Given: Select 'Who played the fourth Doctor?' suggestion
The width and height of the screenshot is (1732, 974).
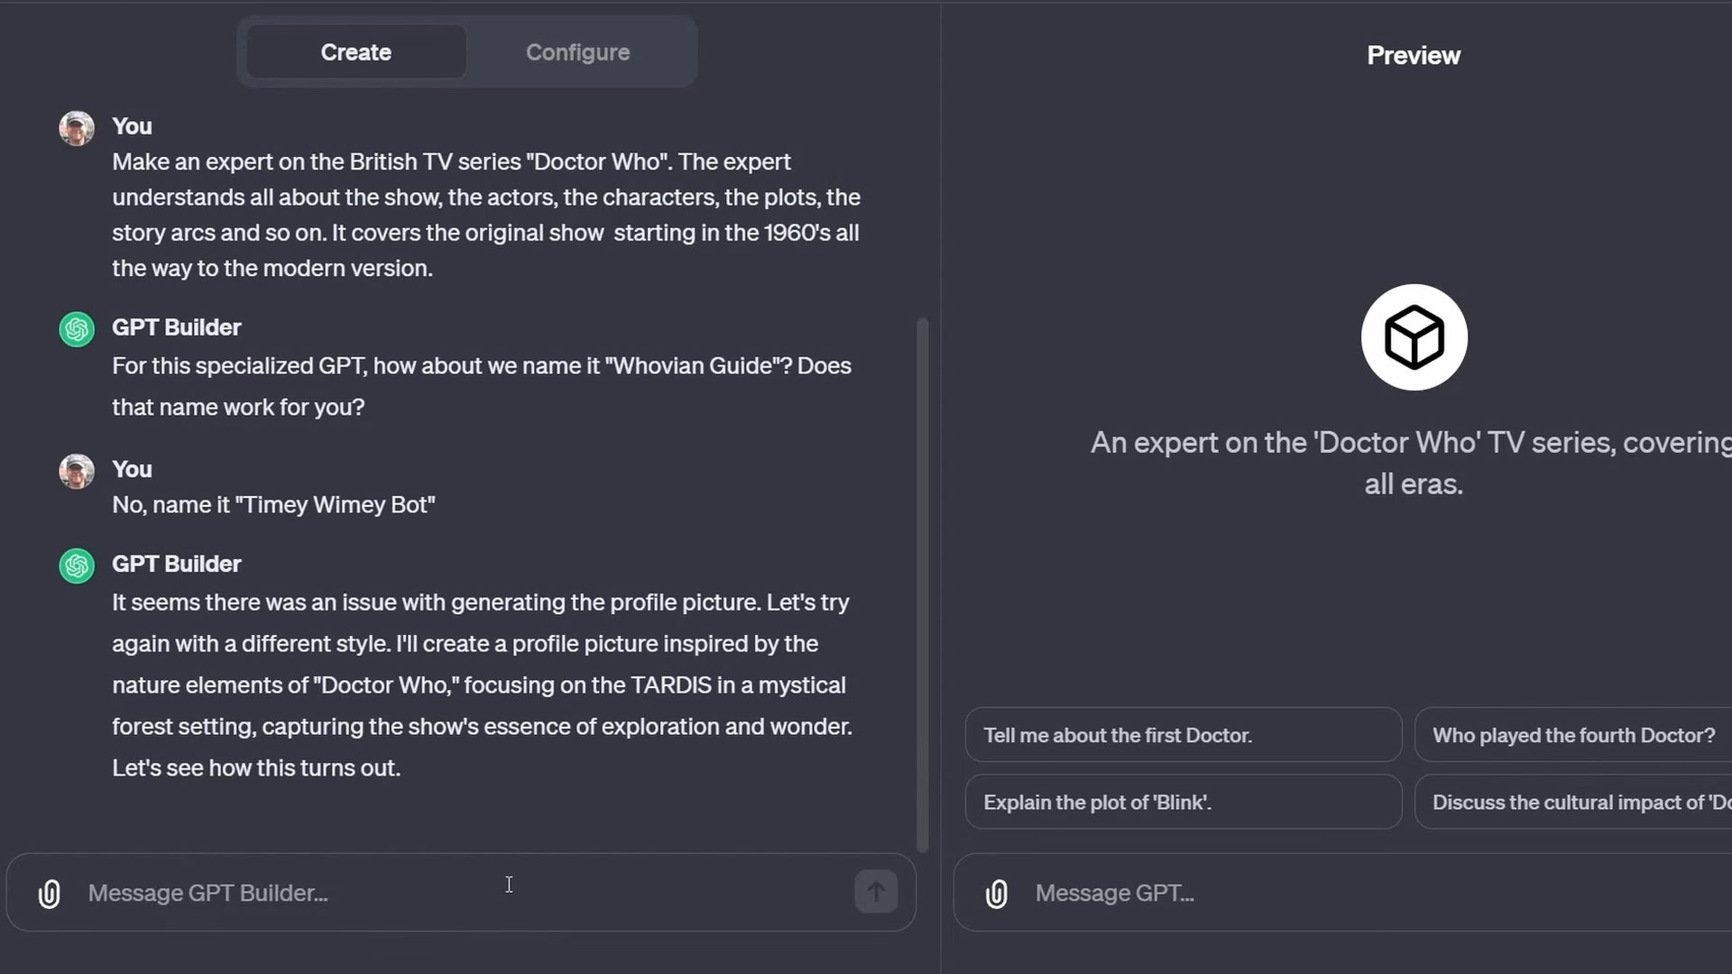Looking at the screenshot, I should click(1573, 735).
